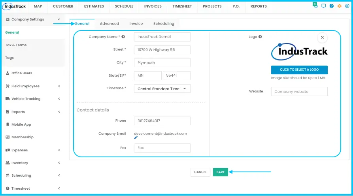Click the help question mark icon in header
Viewport: 353px width, 196px height.
pos(331,6)
